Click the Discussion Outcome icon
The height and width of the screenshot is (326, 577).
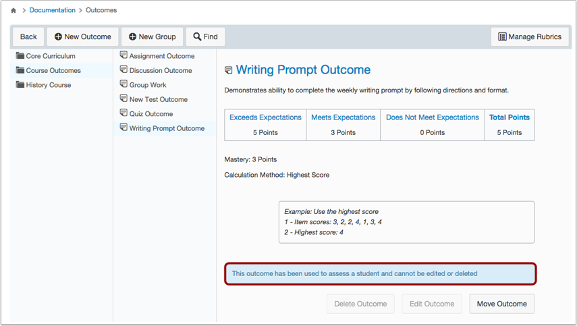coord(123,70)
